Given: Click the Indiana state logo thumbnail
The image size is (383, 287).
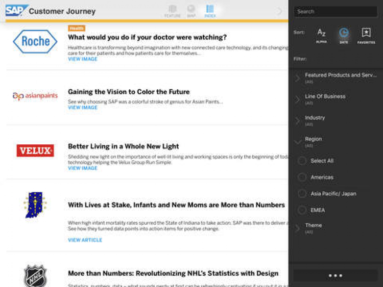Looking at the screenshot, I should point(35,205).
